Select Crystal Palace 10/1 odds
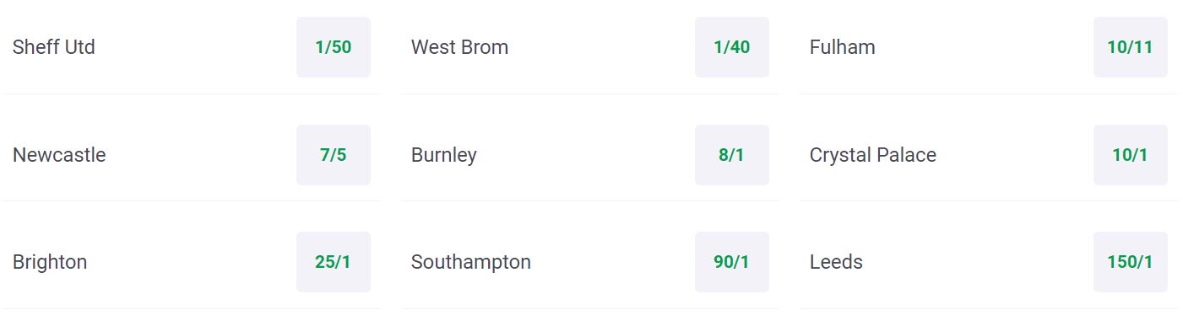1183x326 pixels. pos(1131,155)
